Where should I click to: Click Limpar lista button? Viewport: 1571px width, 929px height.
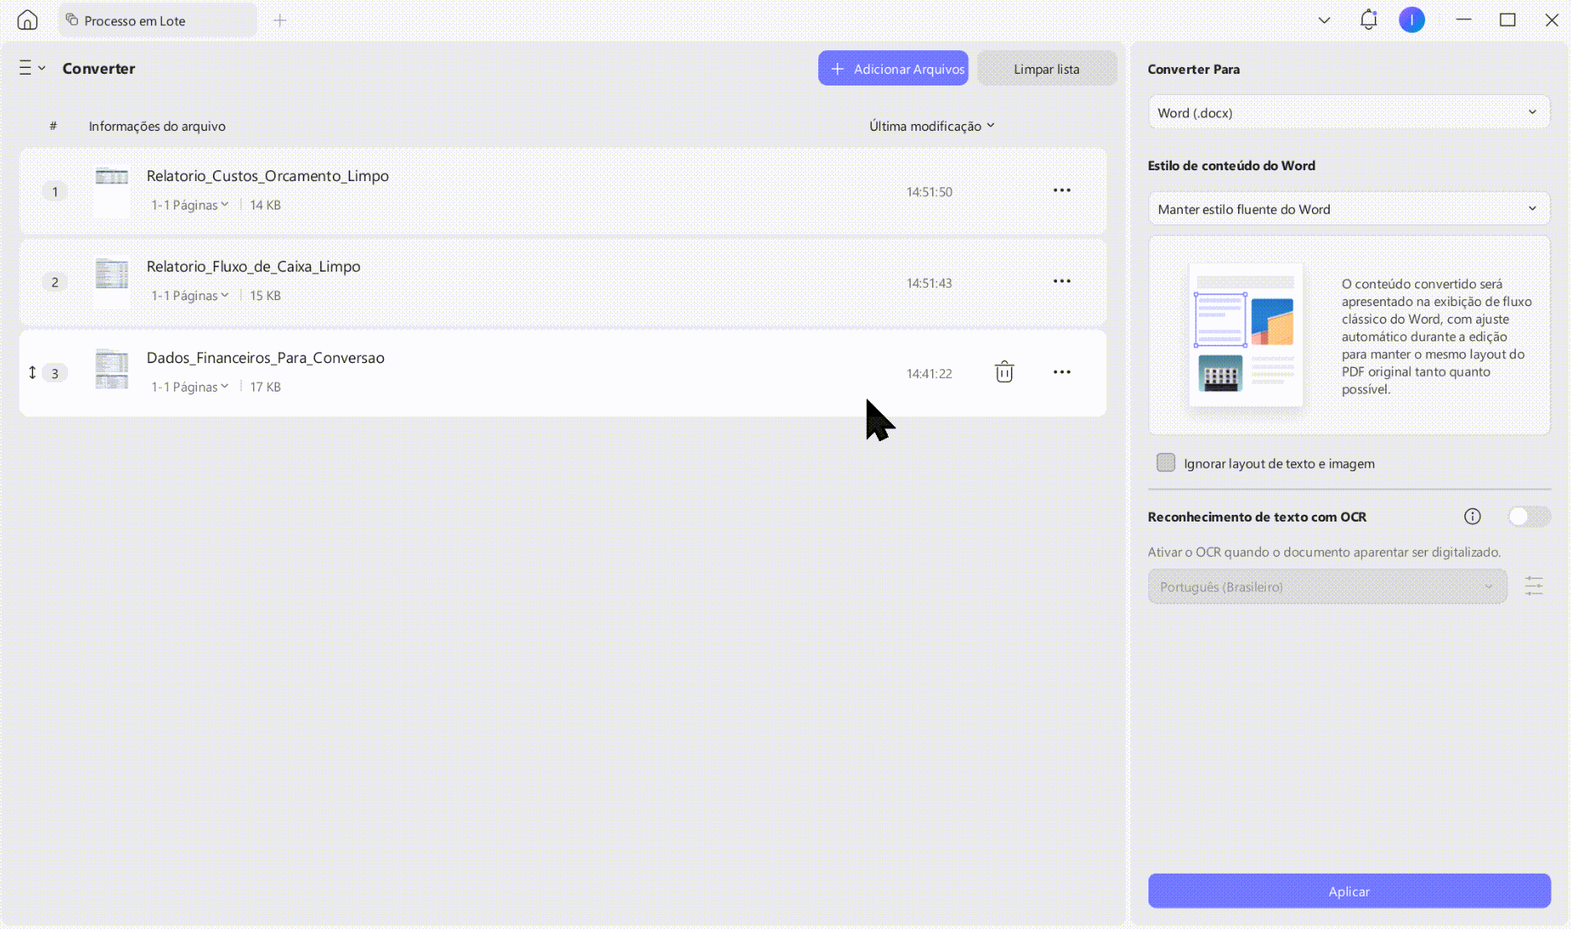click(x=1046, y=69)
